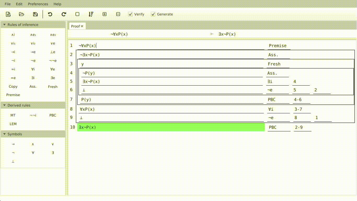Click the open box square toolbar icon
Image resolution: width=357 pixels, height=201 pixels.
(77, 14)
